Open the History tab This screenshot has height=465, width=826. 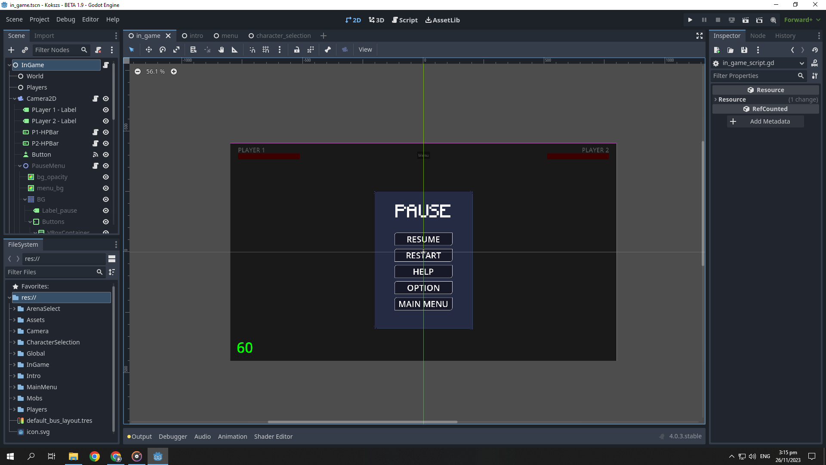[x=785, y=36]
